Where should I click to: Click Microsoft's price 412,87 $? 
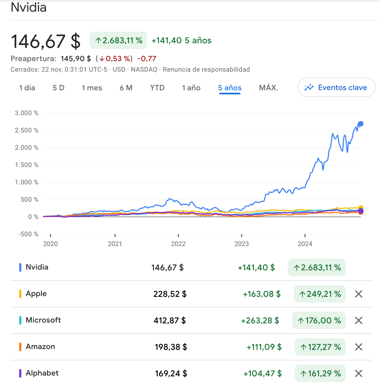(170, 320)
